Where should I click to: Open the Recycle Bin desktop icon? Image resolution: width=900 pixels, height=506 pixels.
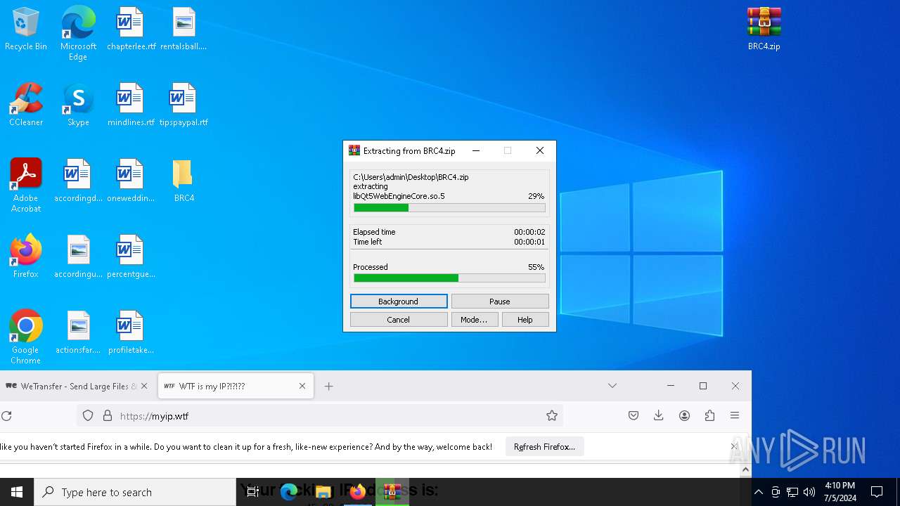[x=26, y=30]
